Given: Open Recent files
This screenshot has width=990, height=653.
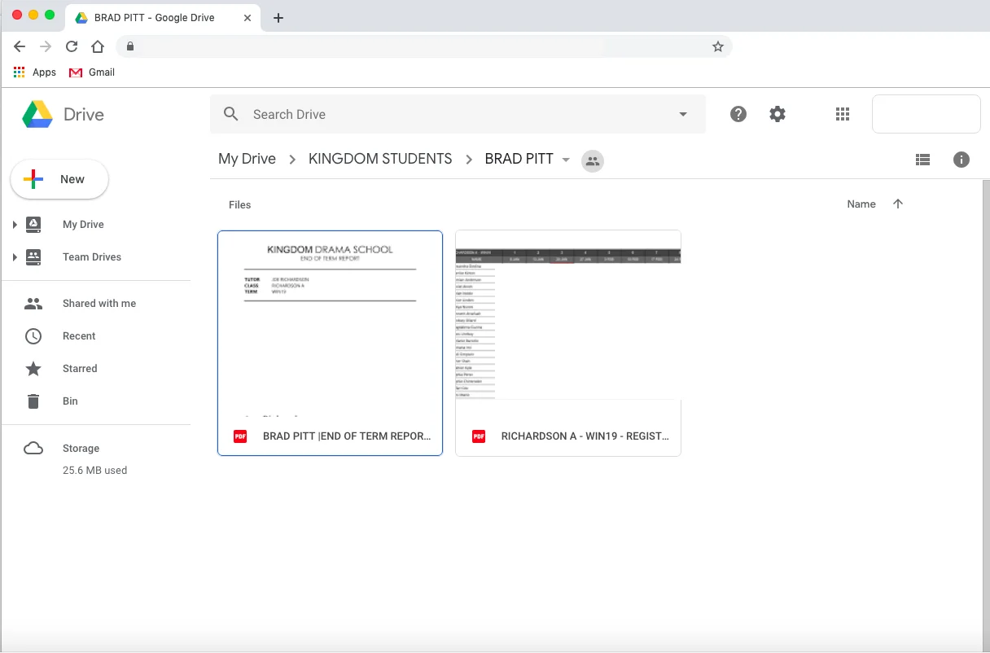Looking at the screenshot, I should coord(79,336).
